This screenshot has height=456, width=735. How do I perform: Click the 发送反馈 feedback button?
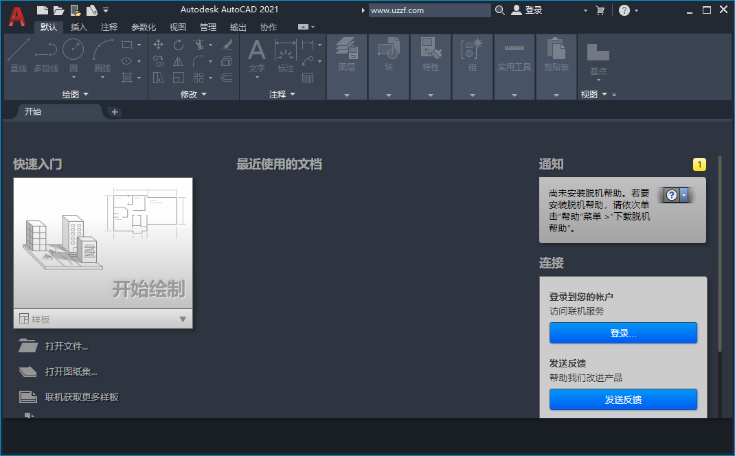click(622, 399)
